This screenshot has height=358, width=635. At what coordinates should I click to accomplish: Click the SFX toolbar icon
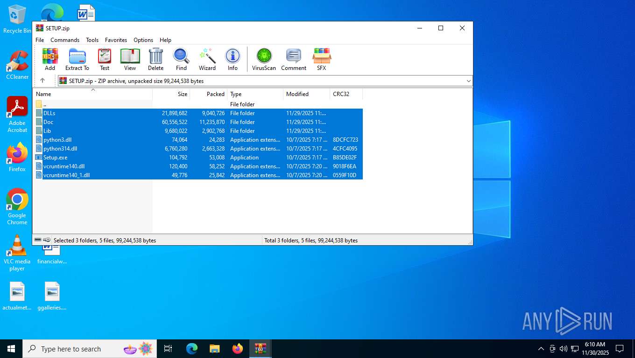322,59
